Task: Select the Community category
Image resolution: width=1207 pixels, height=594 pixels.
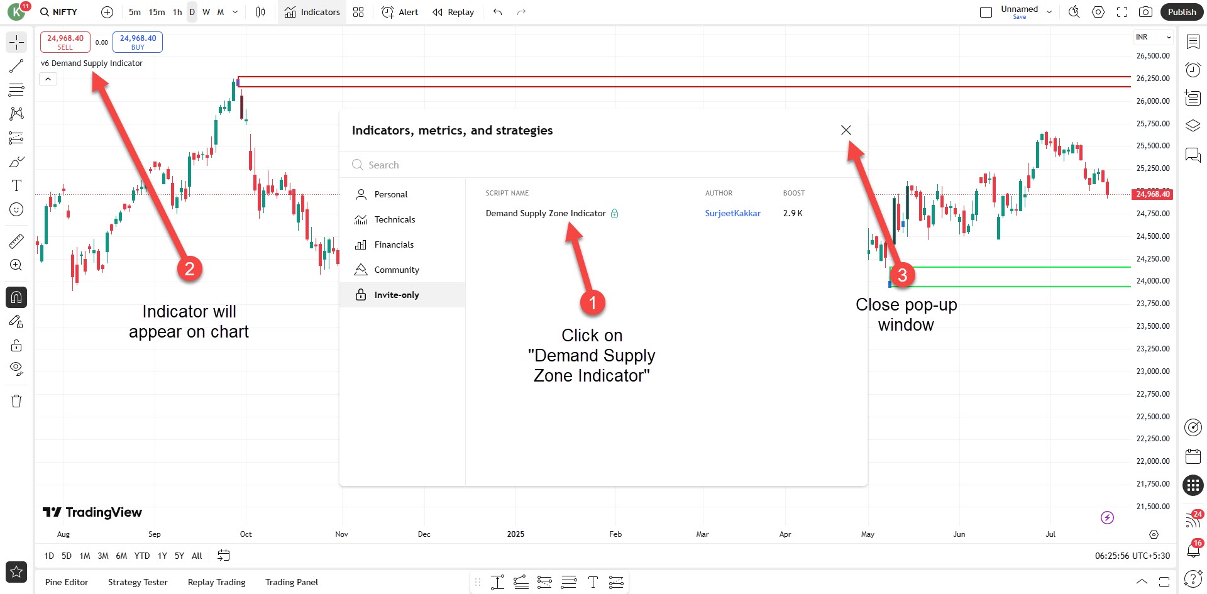Action: pyautogui.click(x=402, y=270)
